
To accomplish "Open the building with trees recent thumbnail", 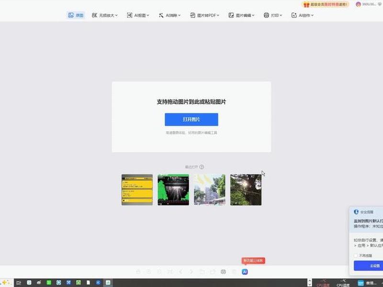I will (x=210, y=189).
